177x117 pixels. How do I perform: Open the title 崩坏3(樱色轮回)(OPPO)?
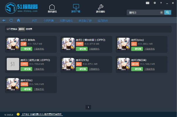pyautogui.click(x=90, y=40)
